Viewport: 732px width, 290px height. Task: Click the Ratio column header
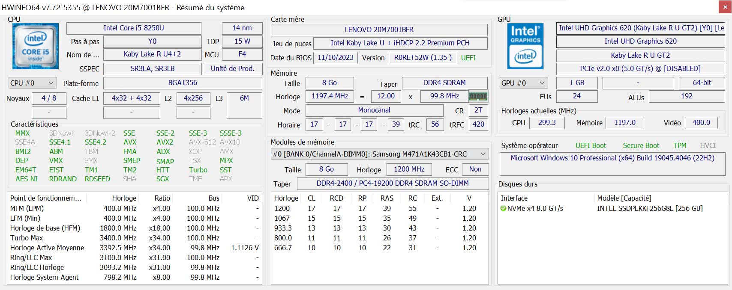[162, 198]
